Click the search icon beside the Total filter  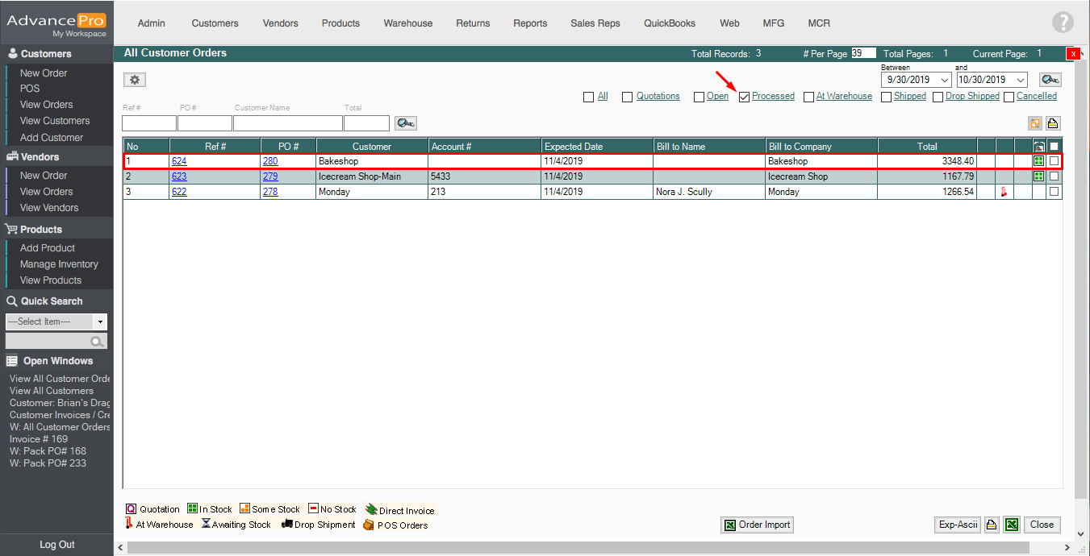[405, 123]
